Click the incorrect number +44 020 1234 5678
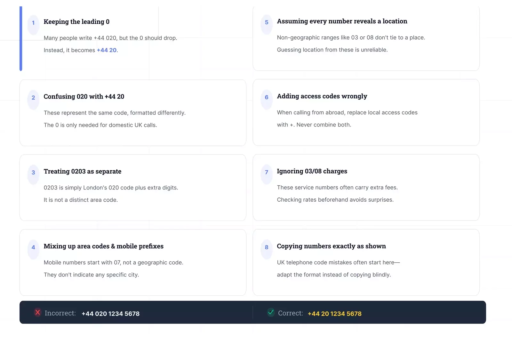 (x=110, y=314)
